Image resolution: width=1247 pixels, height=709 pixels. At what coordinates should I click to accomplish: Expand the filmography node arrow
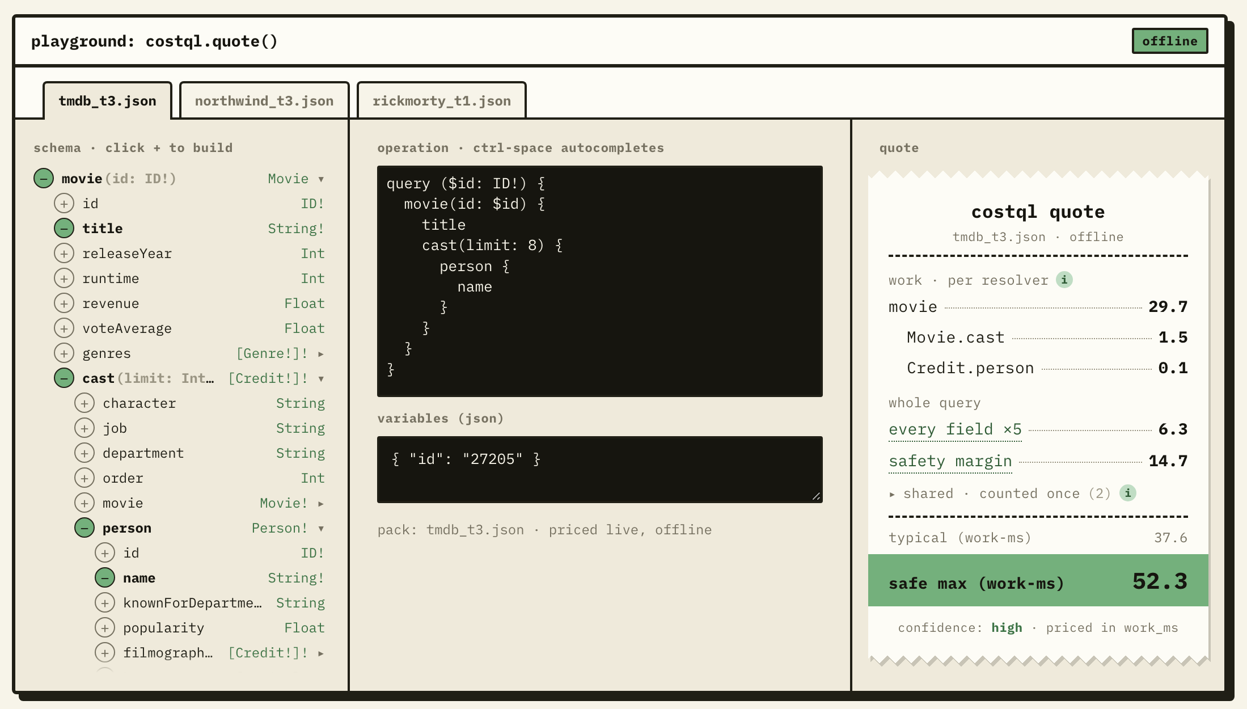pos(321,653)
